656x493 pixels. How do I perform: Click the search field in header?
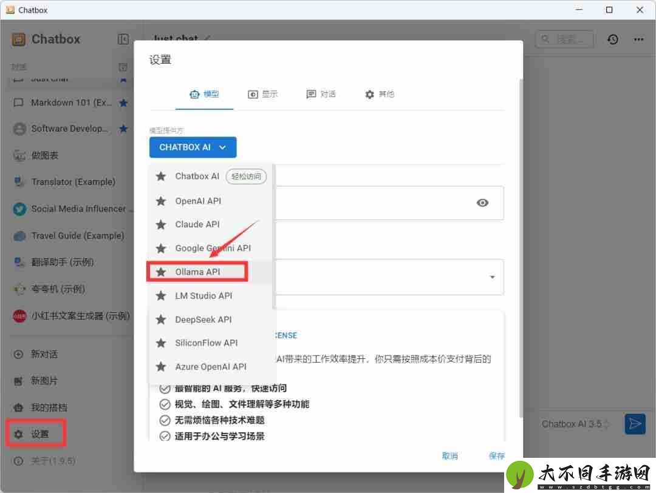564,39
